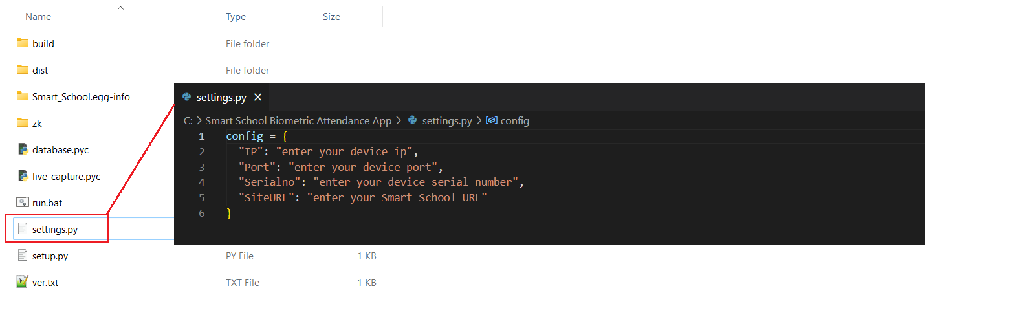Select the database.pyc Python file icon
The image size is (1030, 319).
pyautogui.click(x=23, y=149)
